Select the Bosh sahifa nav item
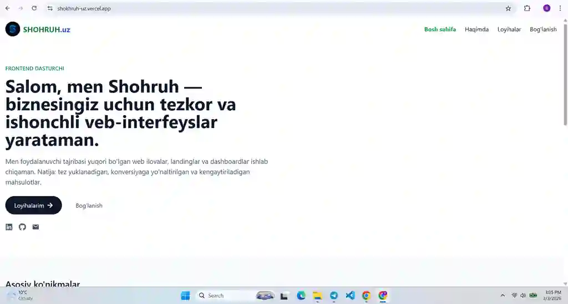Image resolution: width=568 pixels, height=304 pixels. coord(440,29)
